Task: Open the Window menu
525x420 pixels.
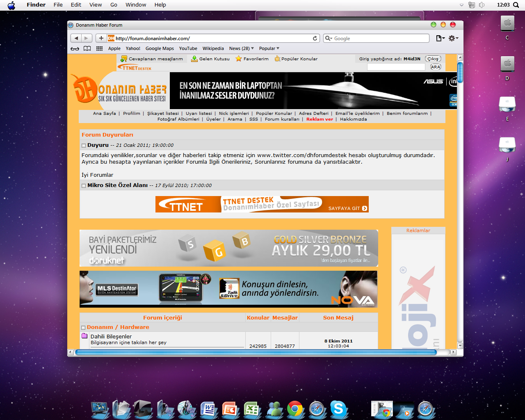Action: 136,5
